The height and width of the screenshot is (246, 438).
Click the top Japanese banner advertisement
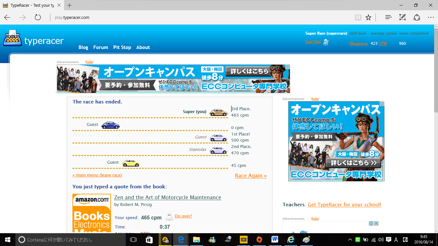point(173,79)
